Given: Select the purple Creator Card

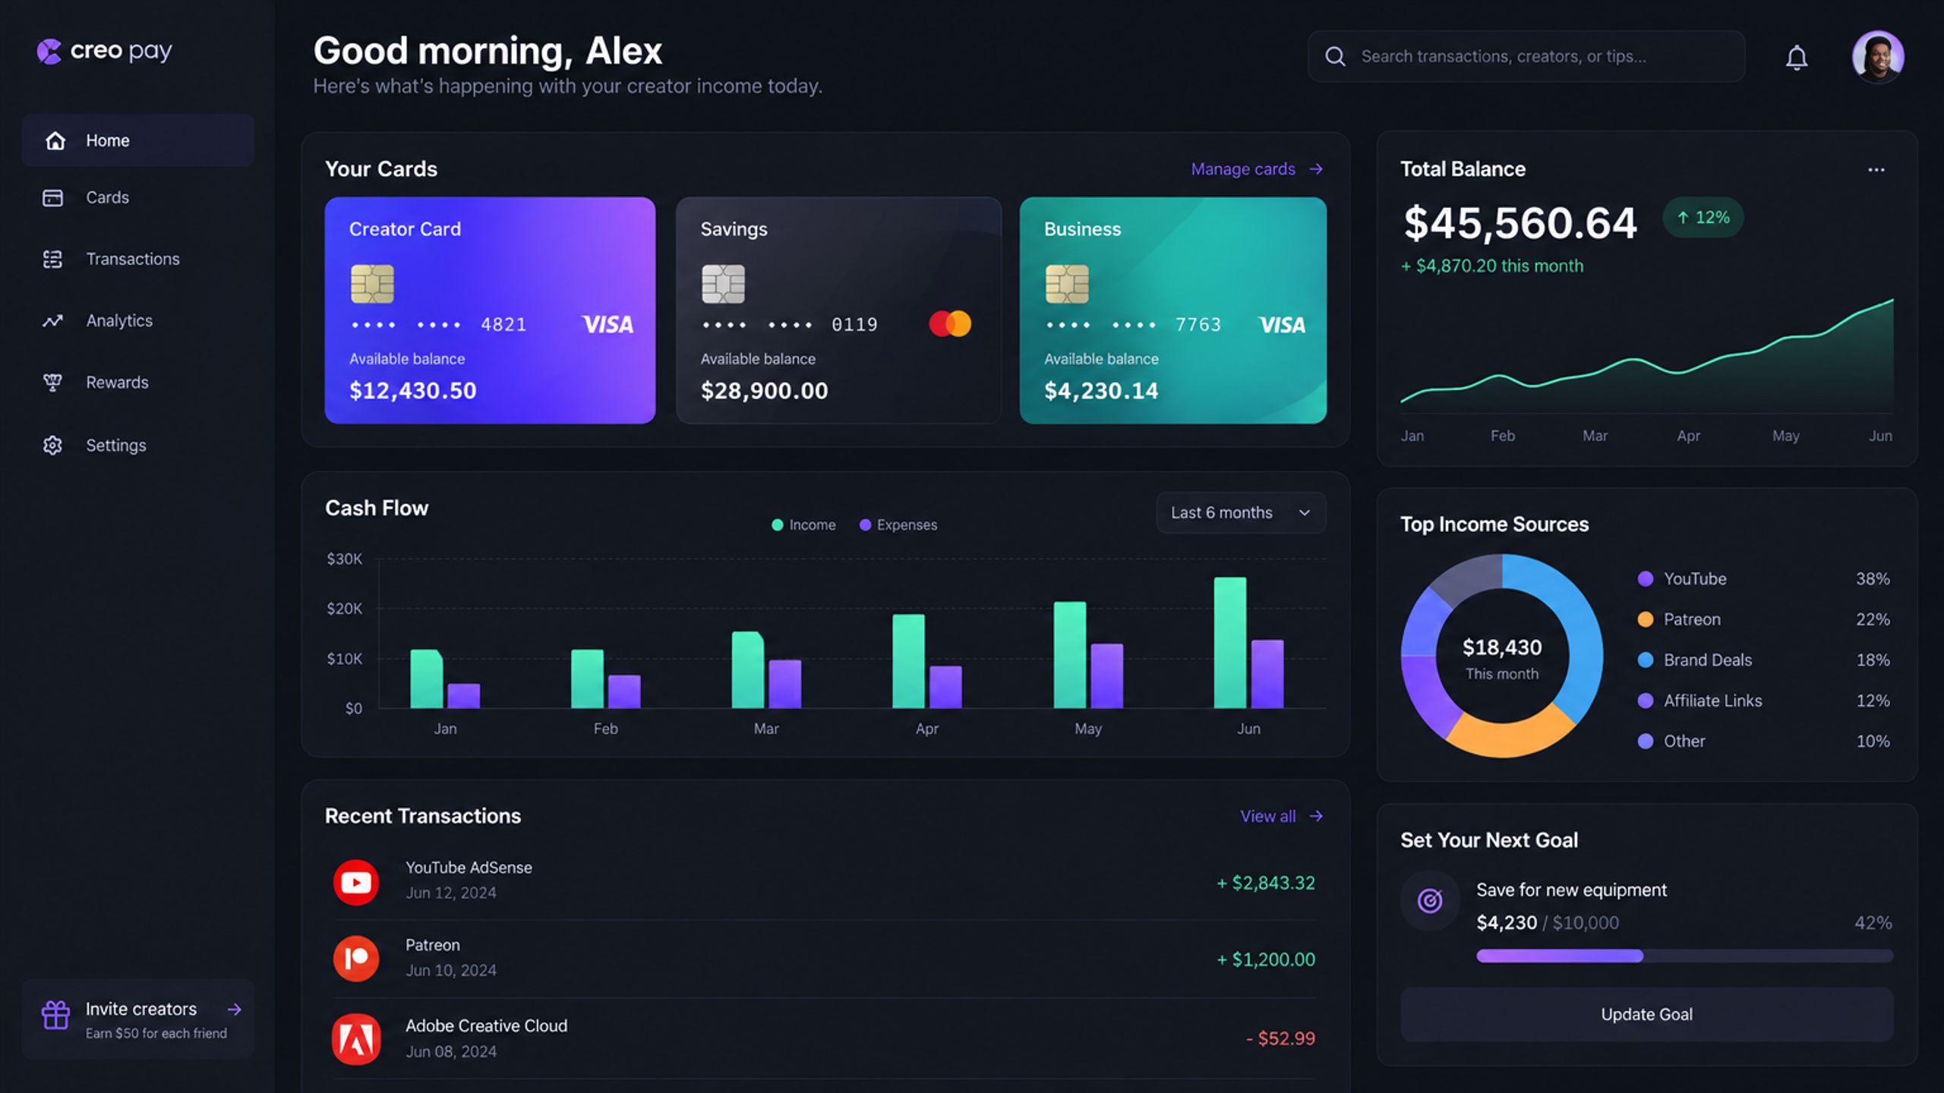Looking at the screenshot, I should (x=490, y=310).
